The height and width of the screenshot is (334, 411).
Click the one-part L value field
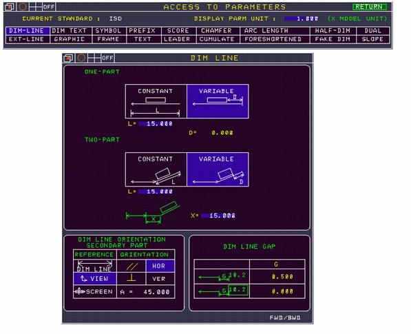156,124
